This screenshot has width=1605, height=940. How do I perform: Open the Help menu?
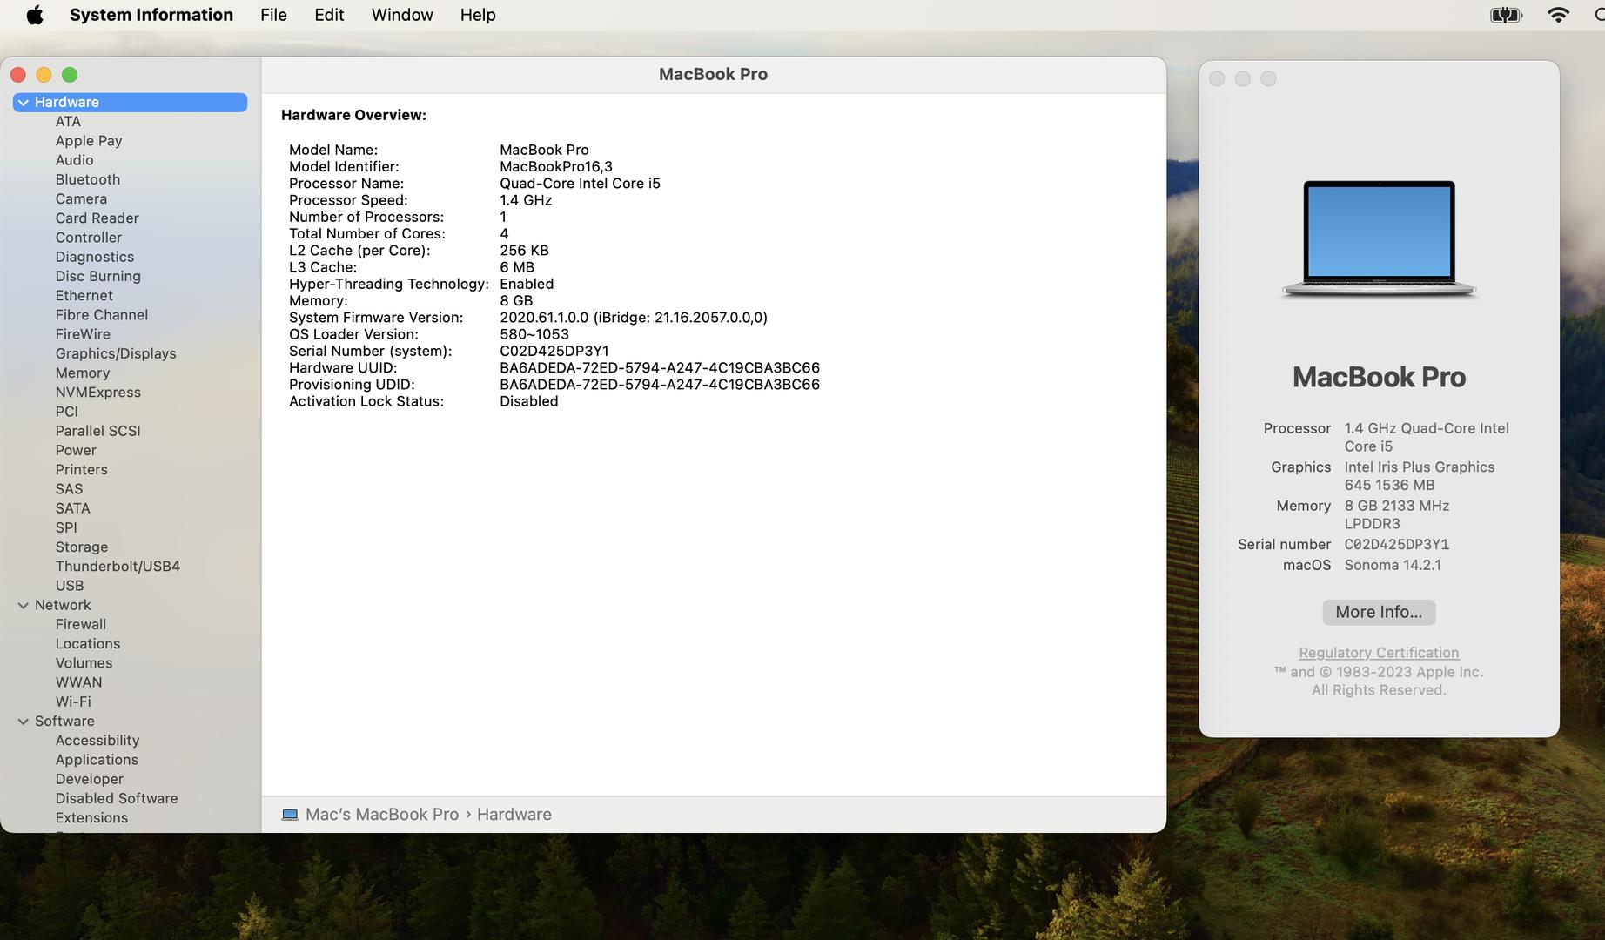point(478,15)
